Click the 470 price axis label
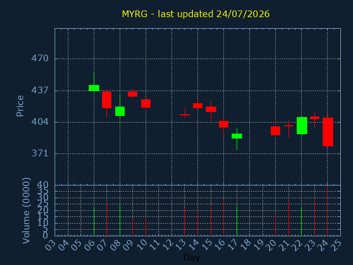Image resolution: width=353 pixels, height=265 pixels. click(40, 59)
